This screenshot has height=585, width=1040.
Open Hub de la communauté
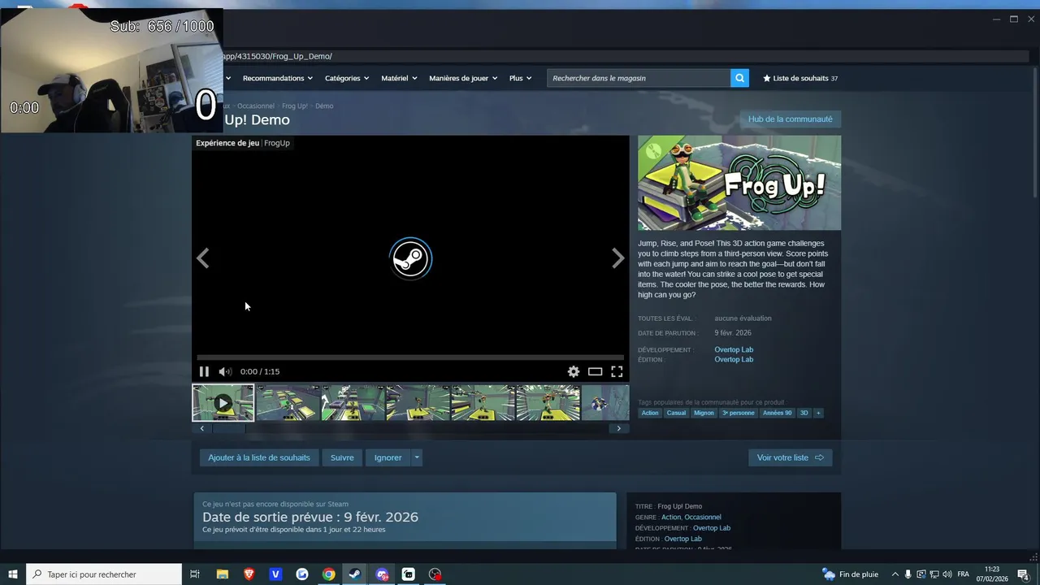coord(790,119)
